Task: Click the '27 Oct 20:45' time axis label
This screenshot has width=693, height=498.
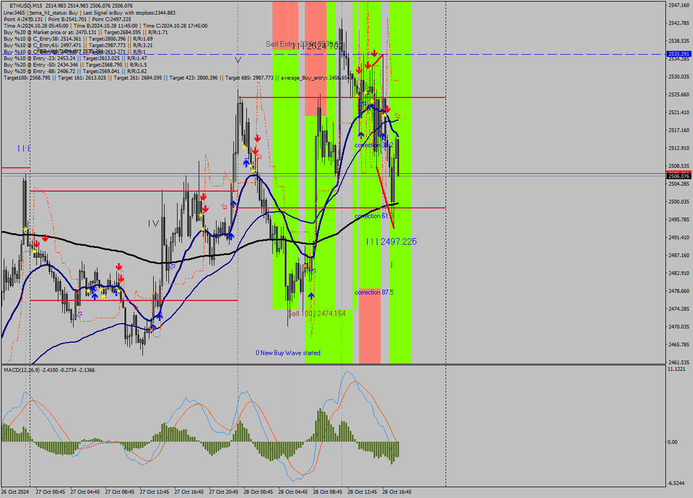Action: (224, 492)
